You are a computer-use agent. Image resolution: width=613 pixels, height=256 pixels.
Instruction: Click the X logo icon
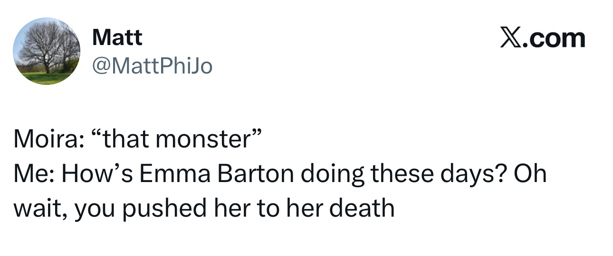click(x=509, y=38)
